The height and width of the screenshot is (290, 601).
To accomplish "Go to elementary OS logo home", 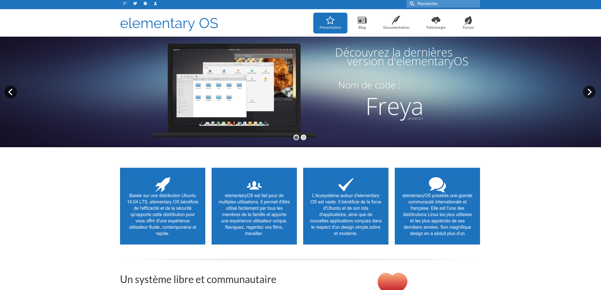I will [169, 23].
